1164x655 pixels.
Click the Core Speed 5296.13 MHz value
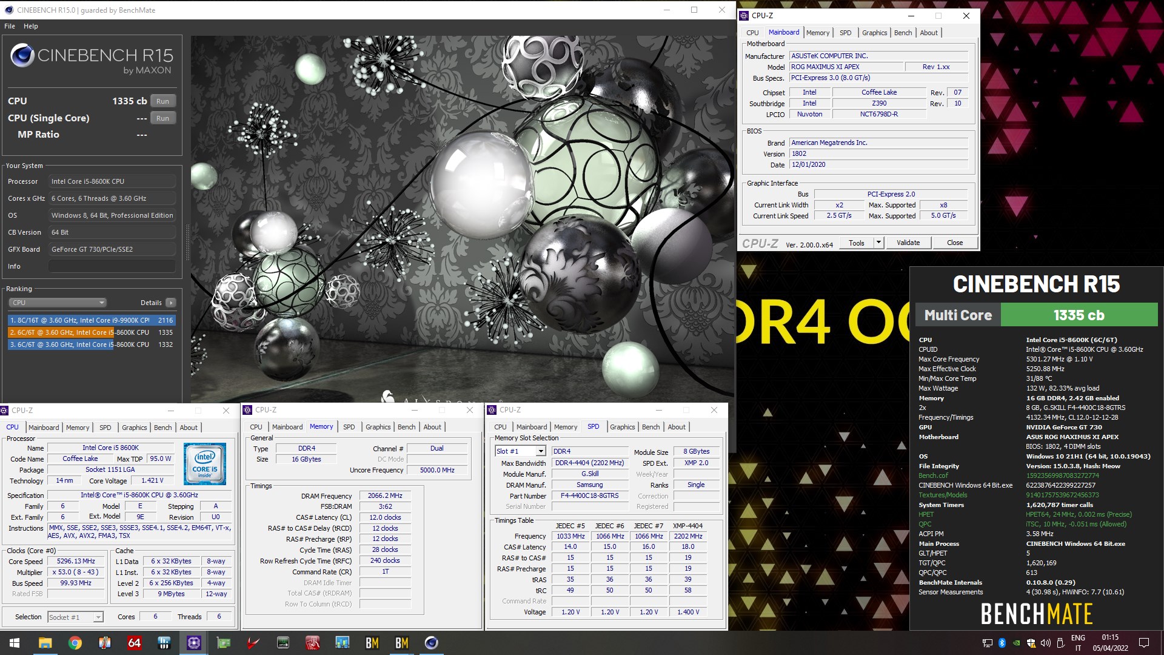pos(76,561)
